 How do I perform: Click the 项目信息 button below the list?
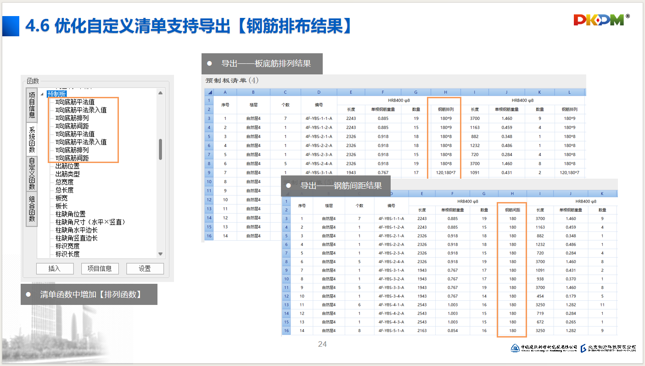(x=100, y=269)
